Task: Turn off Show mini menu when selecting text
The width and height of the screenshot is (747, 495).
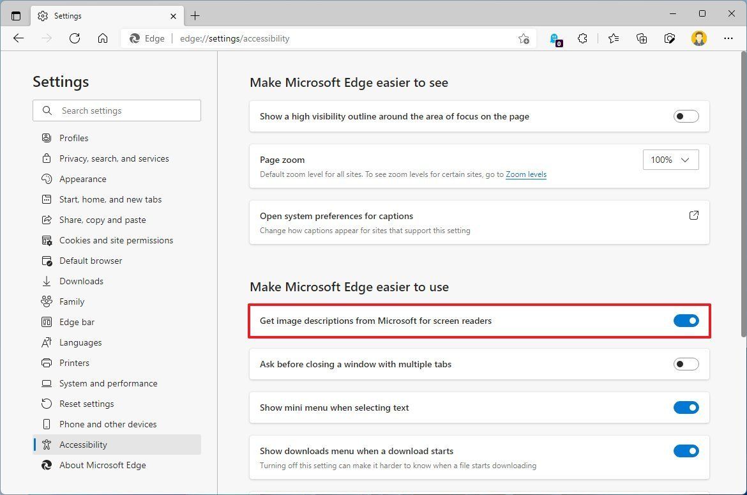Action: pyautogui.click(x=686, y=407)
